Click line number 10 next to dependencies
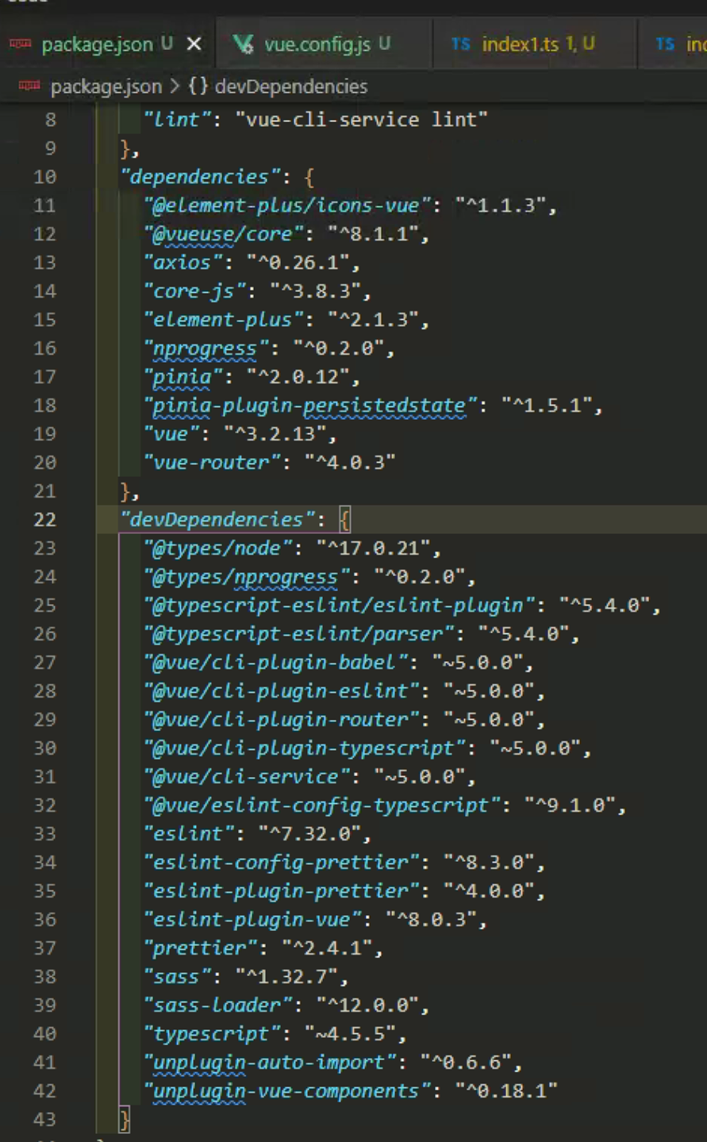Screen dimensions: 707x1142 click(x=44, y=176)
